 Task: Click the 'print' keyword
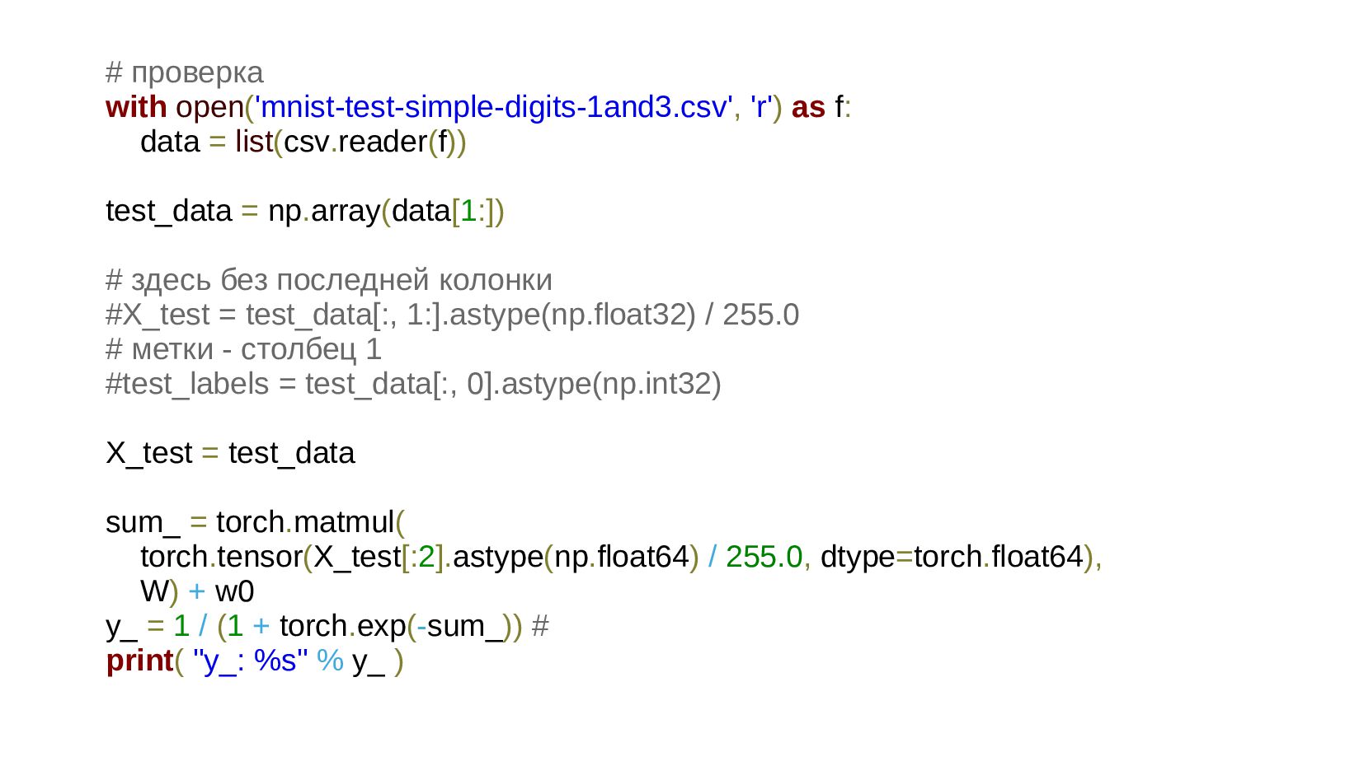point(139,661)
